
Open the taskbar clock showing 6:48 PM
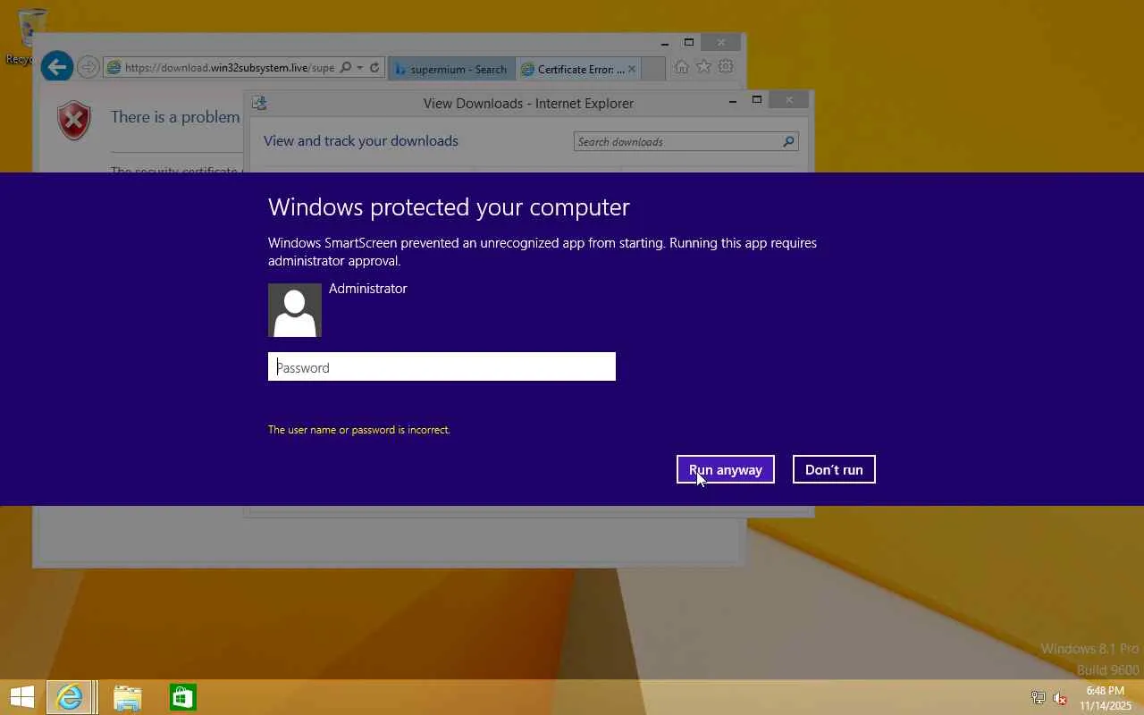[1106, 698]
